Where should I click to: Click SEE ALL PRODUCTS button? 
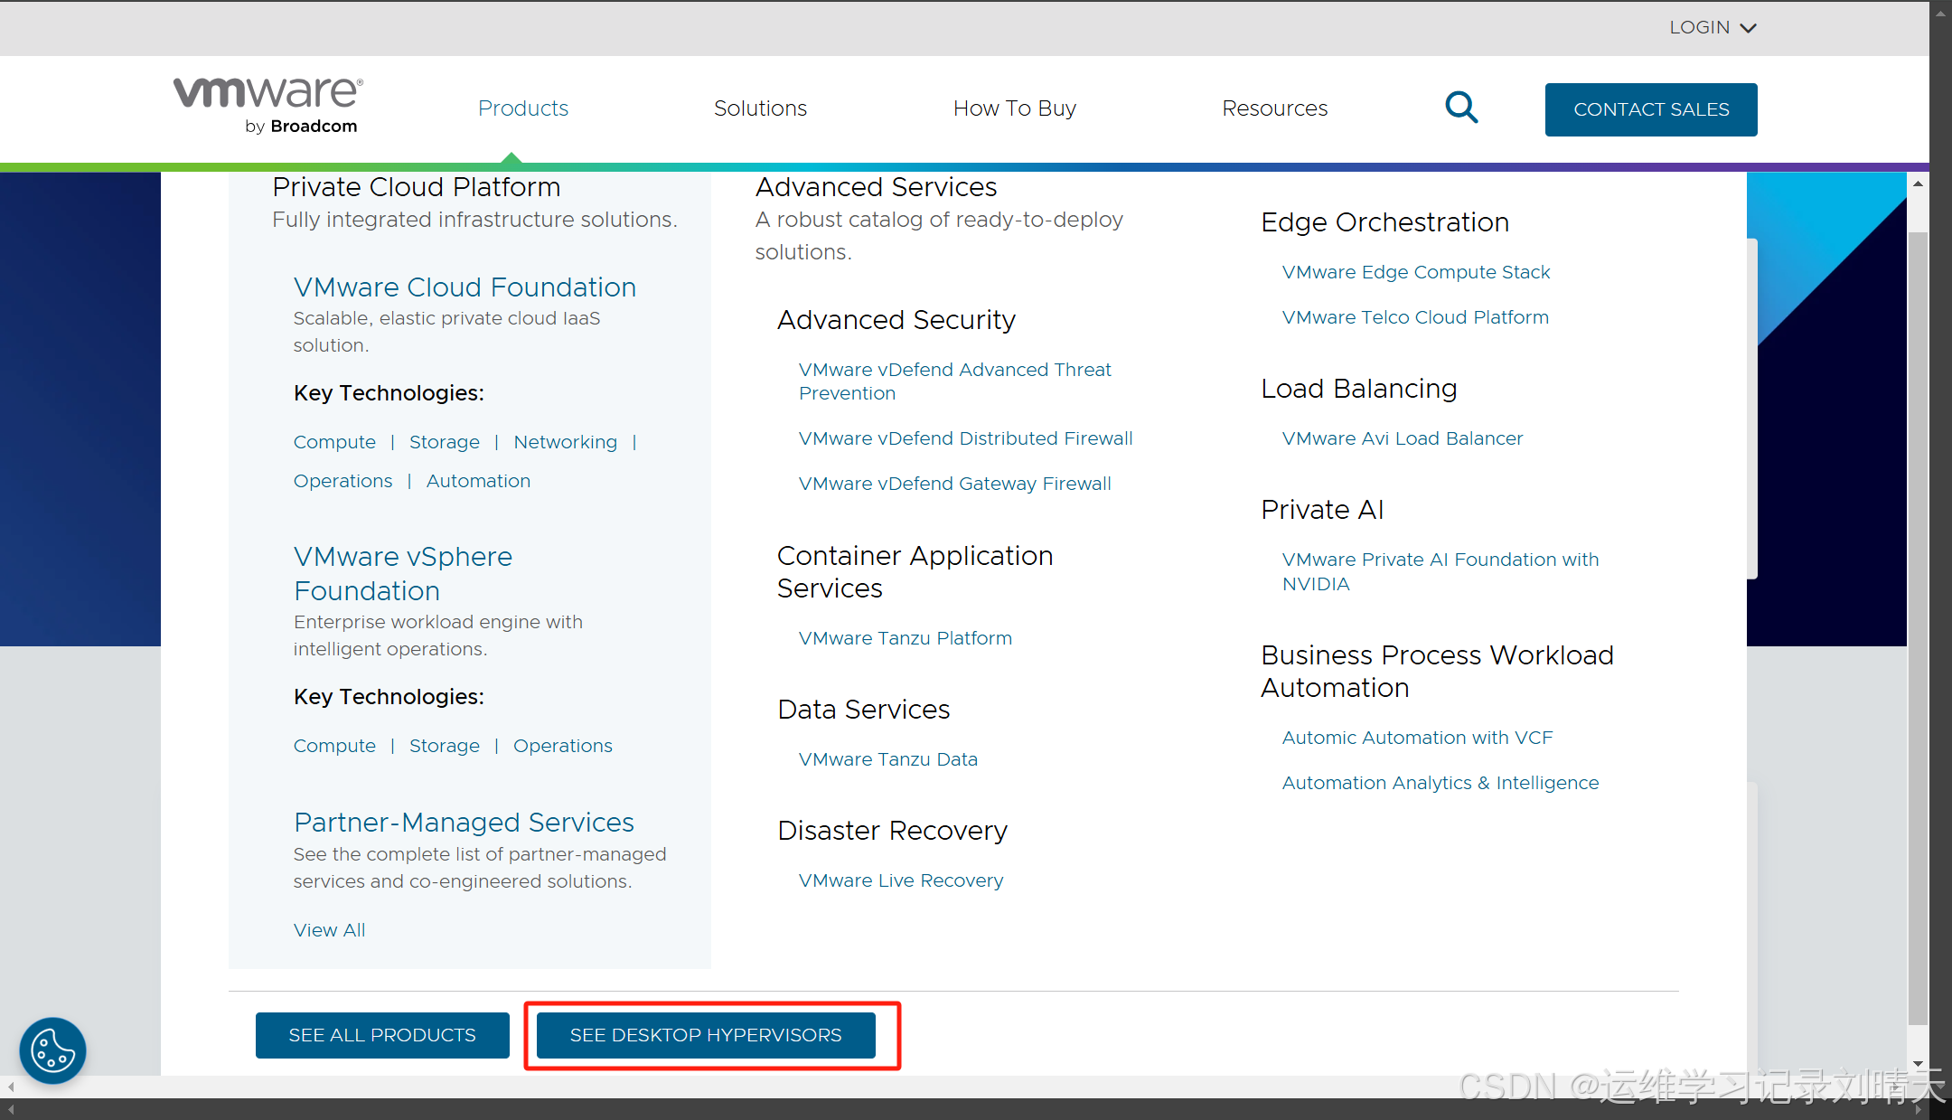pyautogui.click(x=381, y=1035)
